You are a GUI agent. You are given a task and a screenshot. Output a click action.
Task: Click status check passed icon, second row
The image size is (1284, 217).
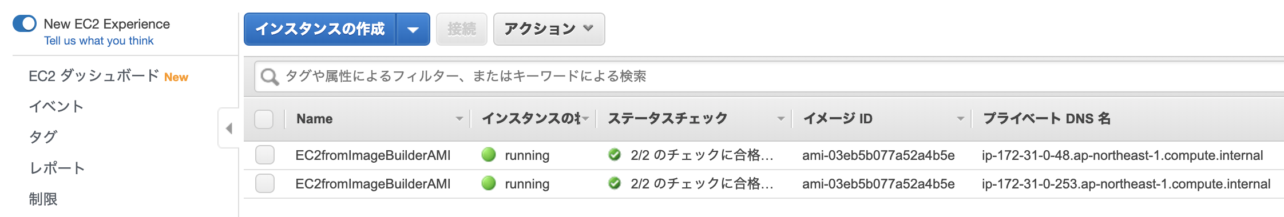click(615, 183)
